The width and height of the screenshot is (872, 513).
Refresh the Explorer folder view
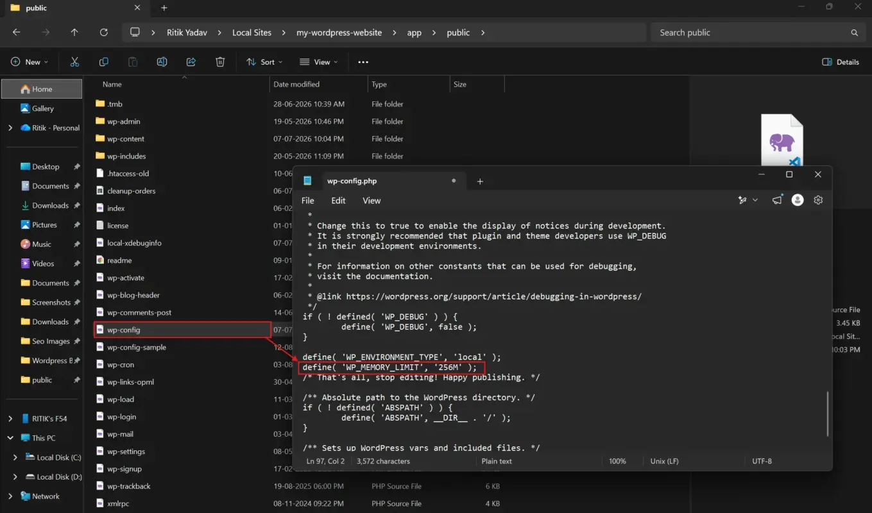click(103, 33)
